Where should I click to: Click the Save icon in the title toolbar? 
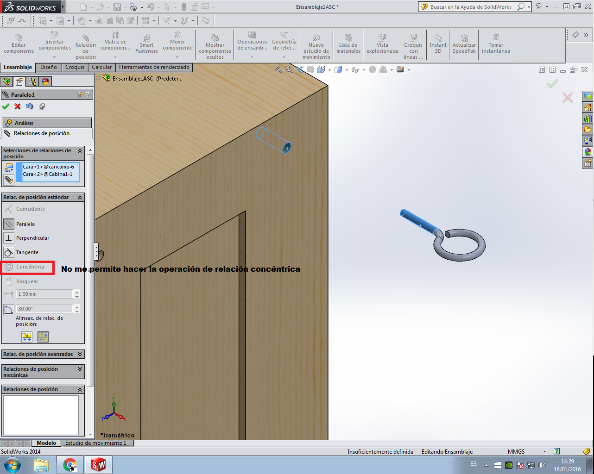tap(117, 7)
